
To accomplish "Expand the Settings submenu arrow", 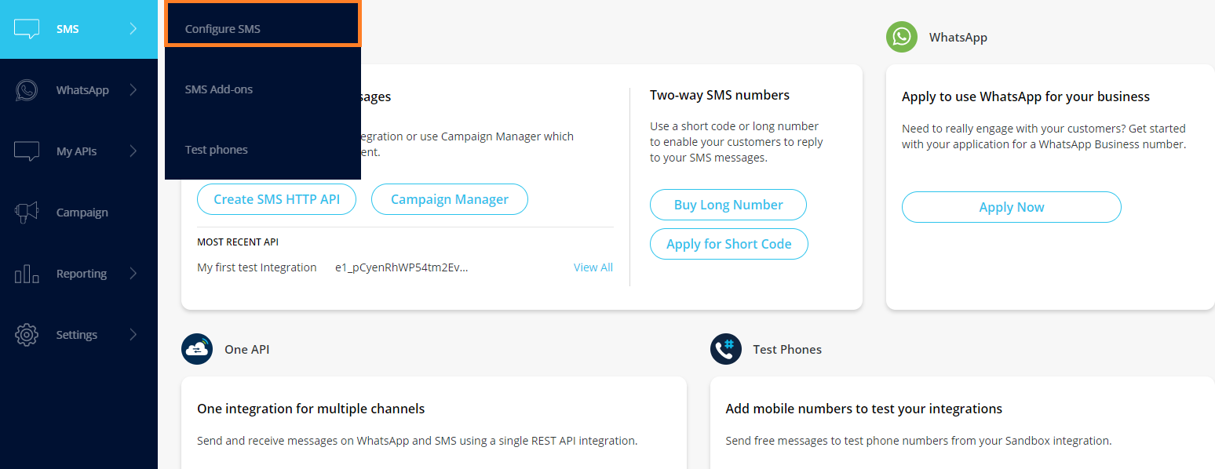I will [x=133, y=335].
